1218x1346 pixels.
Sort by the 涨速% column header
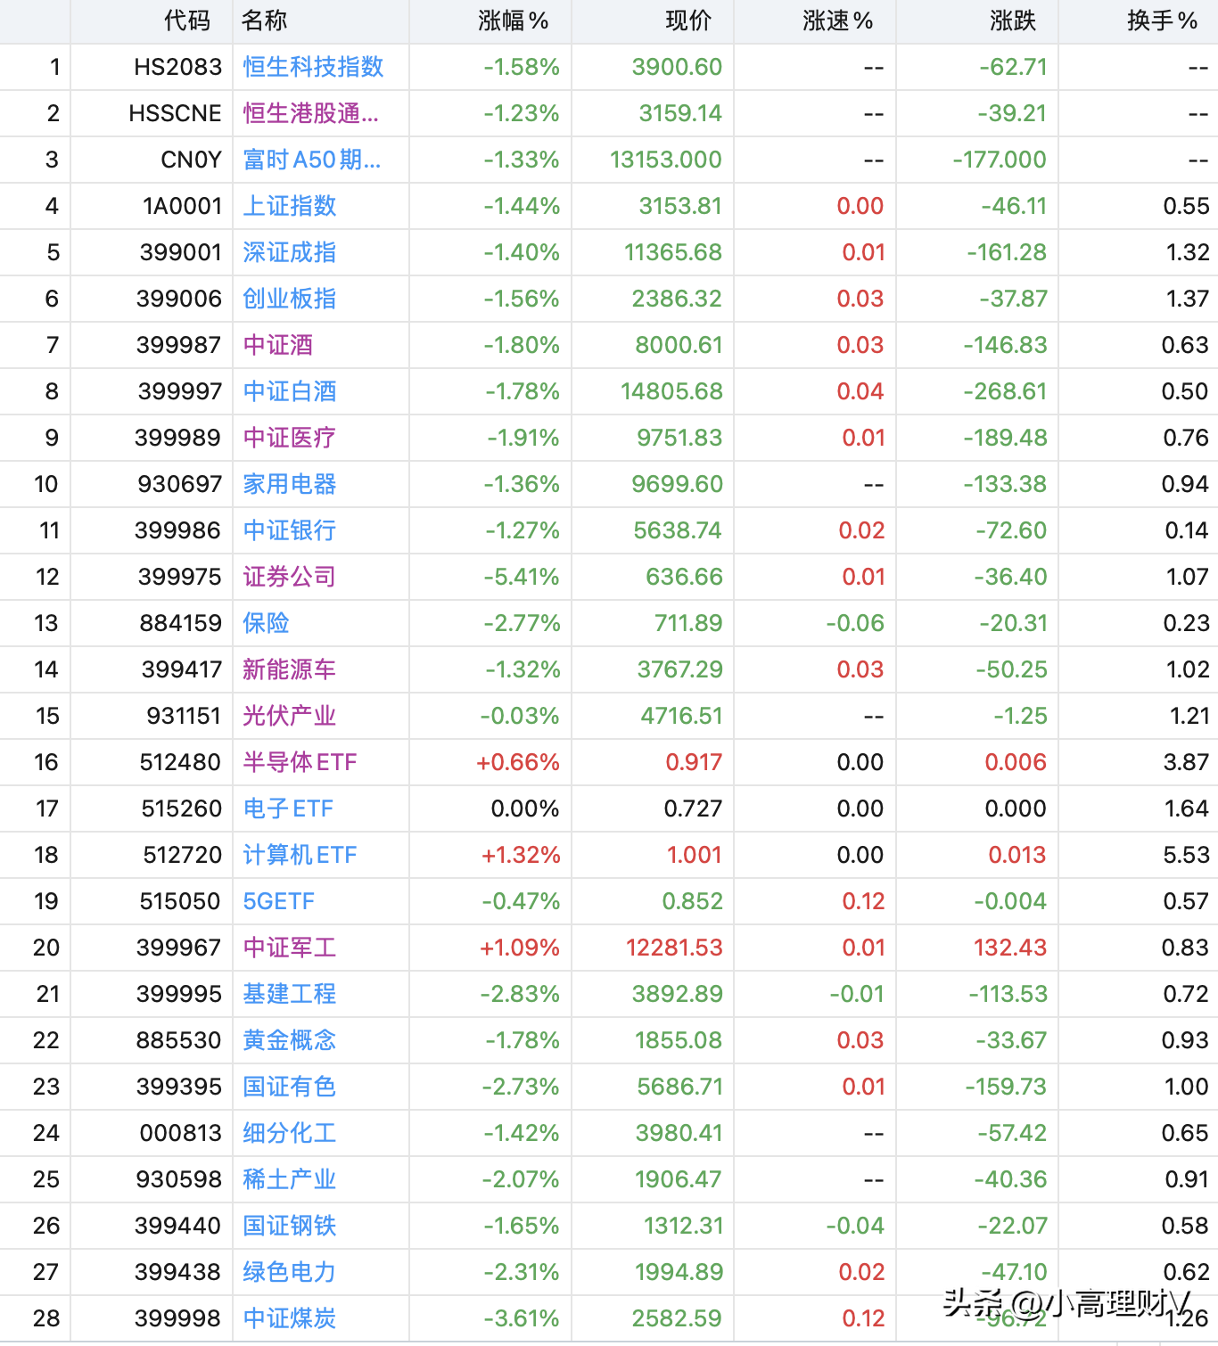[x=837, y=21]
